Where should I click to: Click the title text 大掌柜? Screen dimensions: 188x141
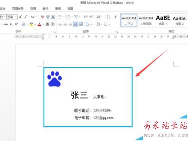tap(99, 97)
